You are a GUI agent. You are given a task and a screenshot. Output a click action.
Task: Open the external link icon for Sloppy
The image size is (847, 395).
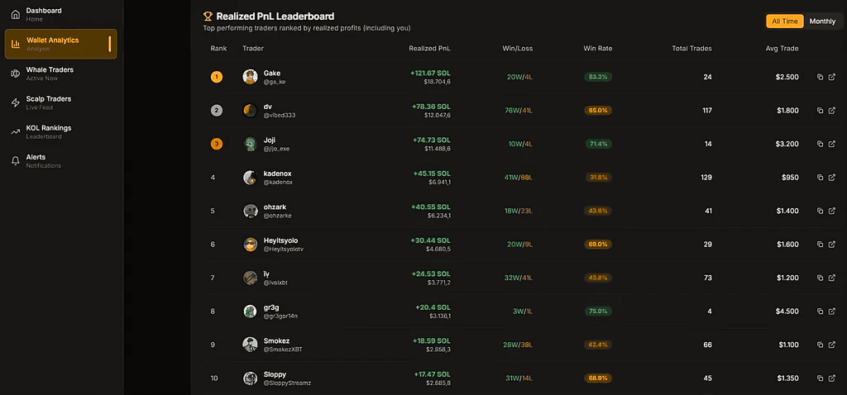tap(831, 378)
